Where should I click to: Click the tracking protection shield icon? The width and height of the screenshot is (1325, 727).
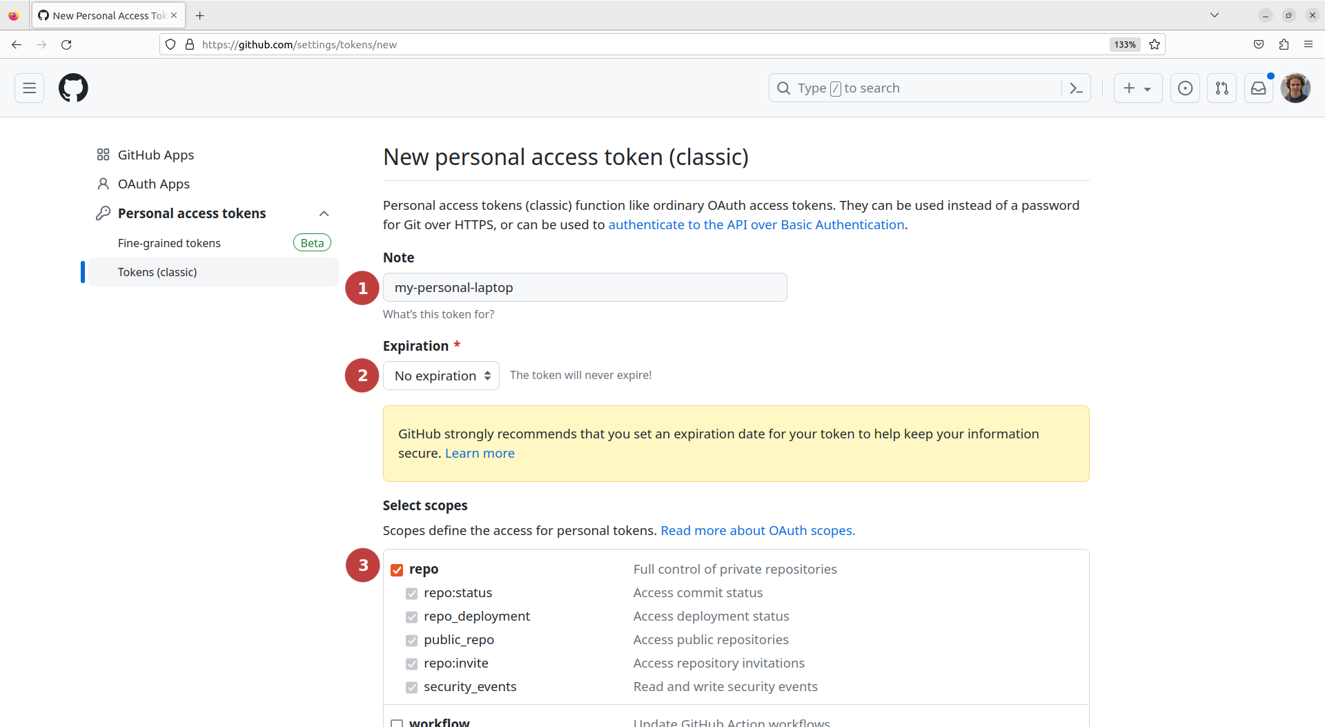point(170,44)
